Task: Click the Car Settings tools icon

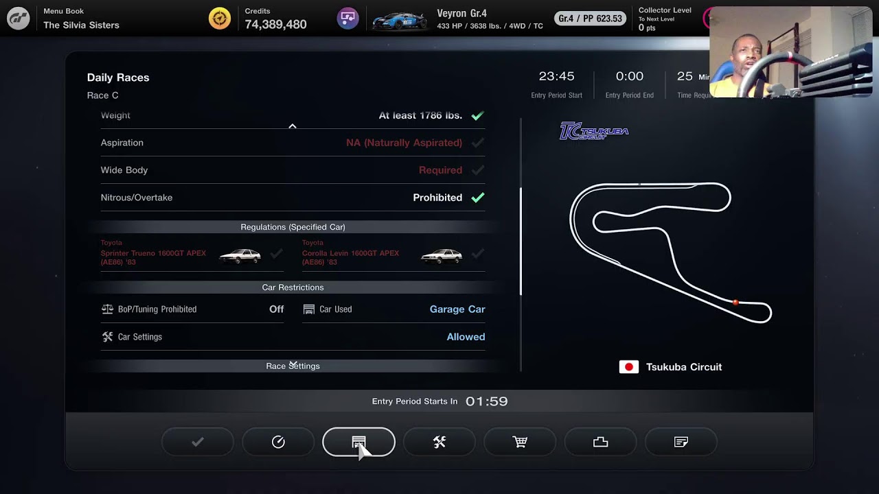Action: [107, 337]
